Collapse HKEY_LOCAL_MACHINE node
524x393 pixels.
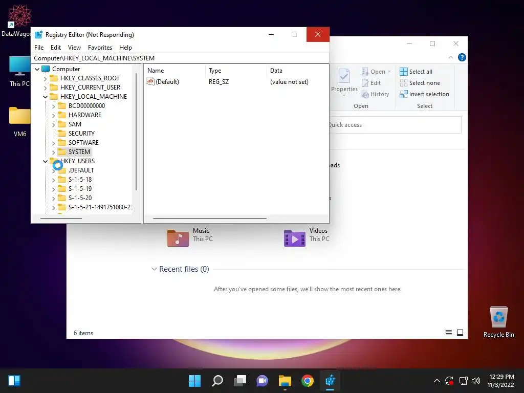[46, 97]
